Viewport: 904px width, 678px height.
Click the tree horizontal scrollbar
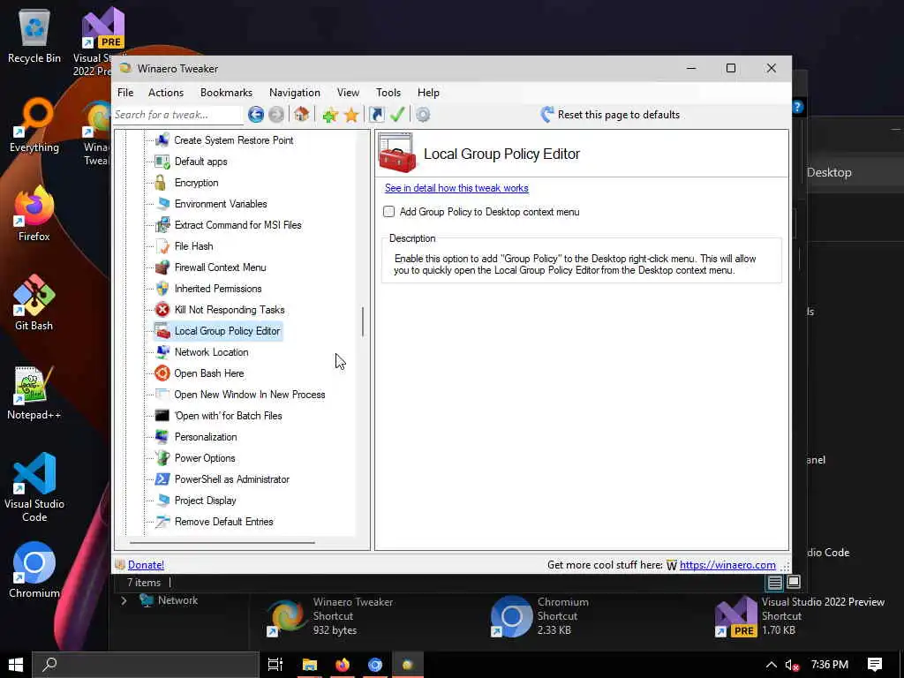(222, 543)
